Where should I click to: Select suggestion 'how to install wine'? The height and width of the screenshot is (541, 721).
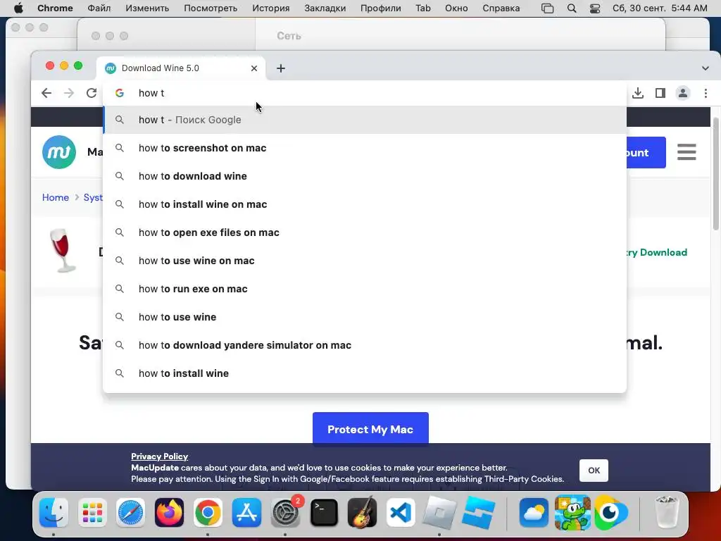coord(365,373)
